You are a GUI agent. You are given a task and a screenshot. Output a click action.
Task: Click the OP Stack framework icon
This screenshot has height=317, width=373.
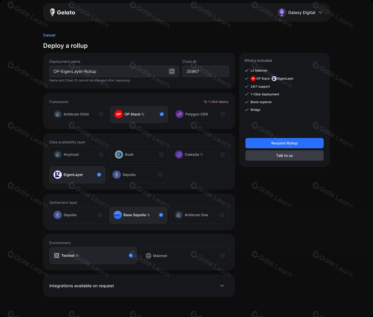119,114
